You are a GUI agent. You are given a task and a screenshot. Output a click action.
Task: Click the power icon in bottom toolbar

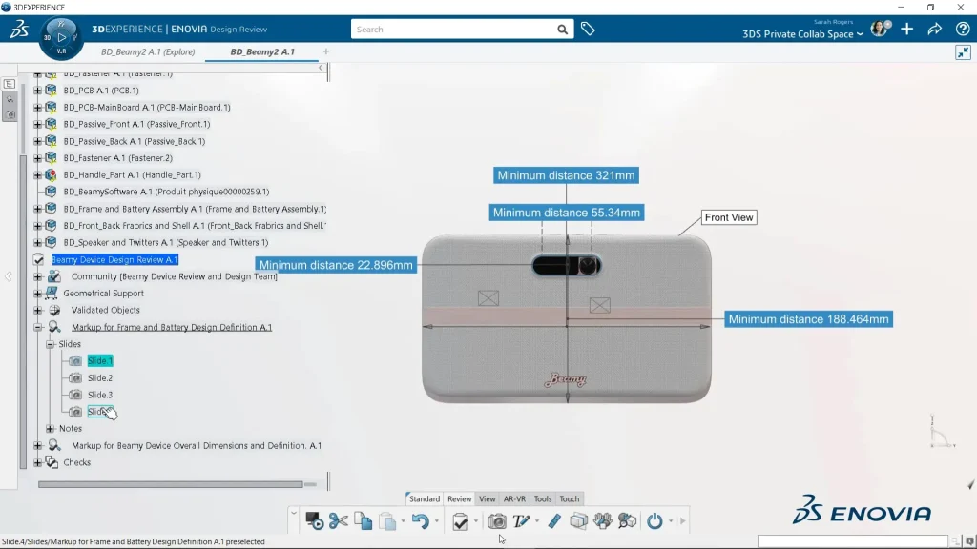tap(655, 521)
